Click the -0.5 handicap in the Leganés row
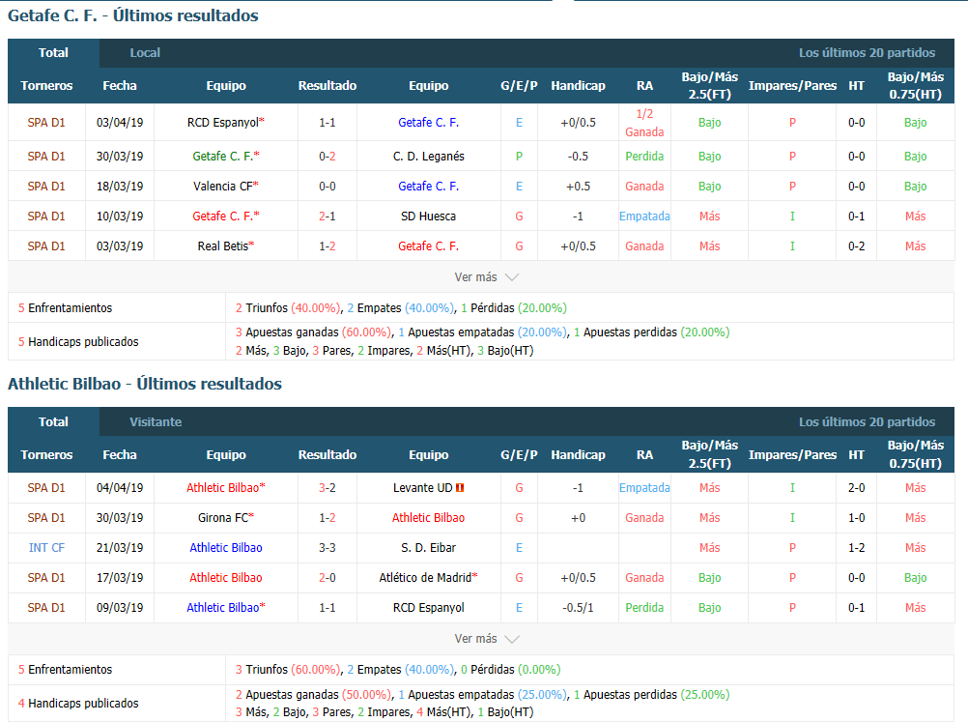 (x=578, y=157)
